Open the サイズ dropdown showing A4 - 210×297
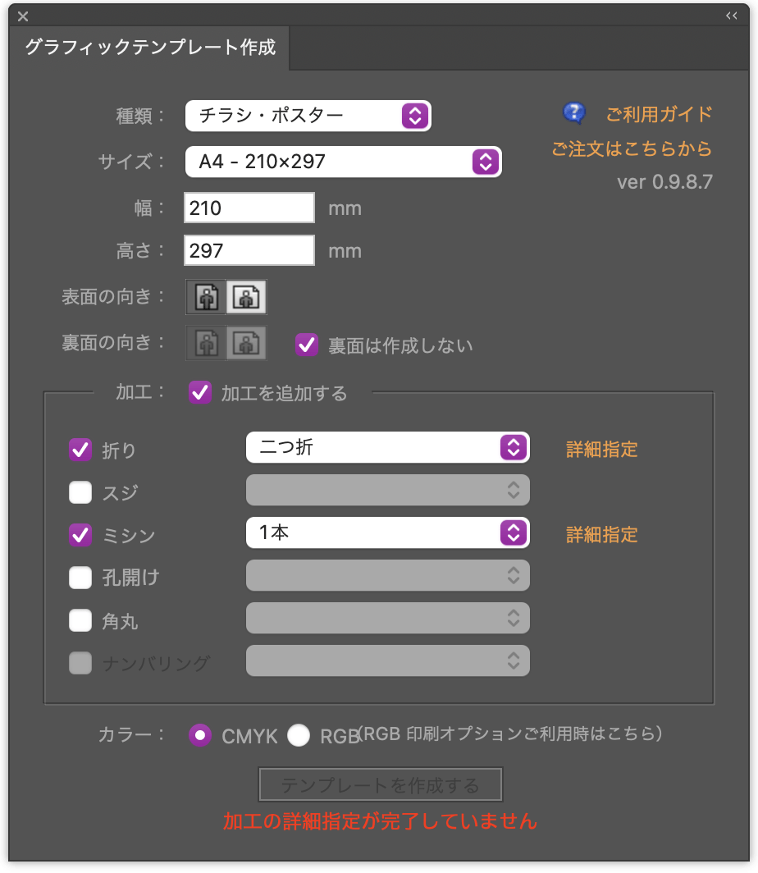 pyautogui.click(x=343, y=162)
